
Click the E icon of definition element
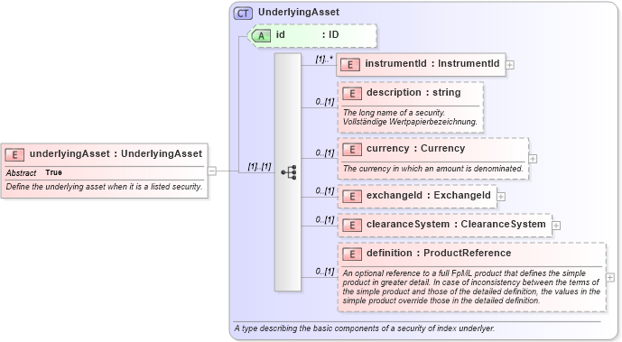click(352, 254)
